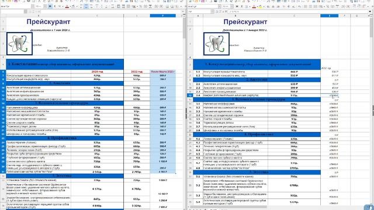Click '4. Профилактика' header in right window
The width and height of the screenshot is (374, 210).
pyautogui.click(x=259, y=134)
